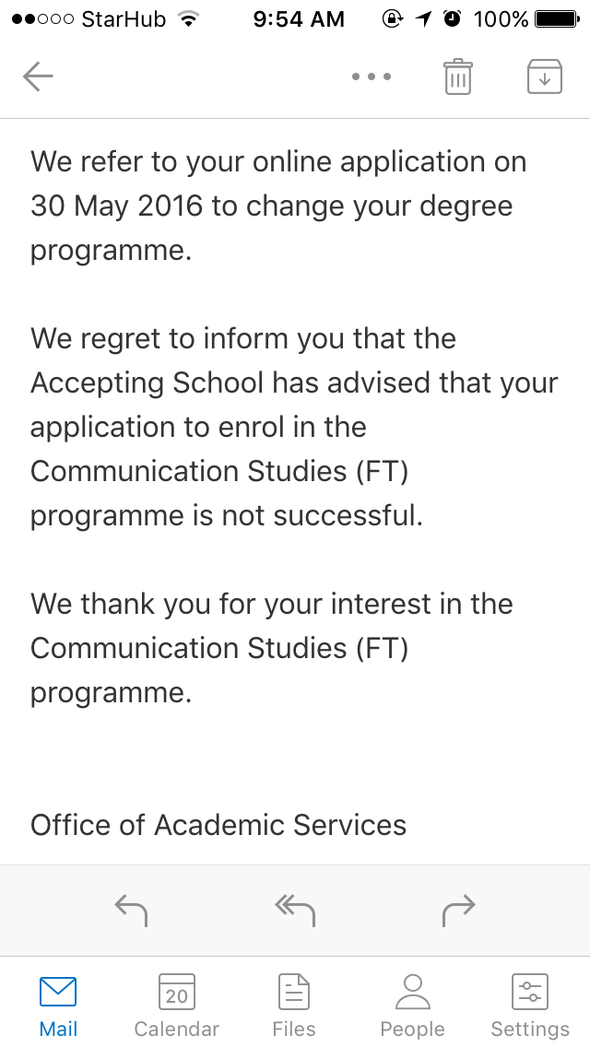This screenshot has width=590, height=1047.
Task: Open the People tab
Action: (411, 1003)
